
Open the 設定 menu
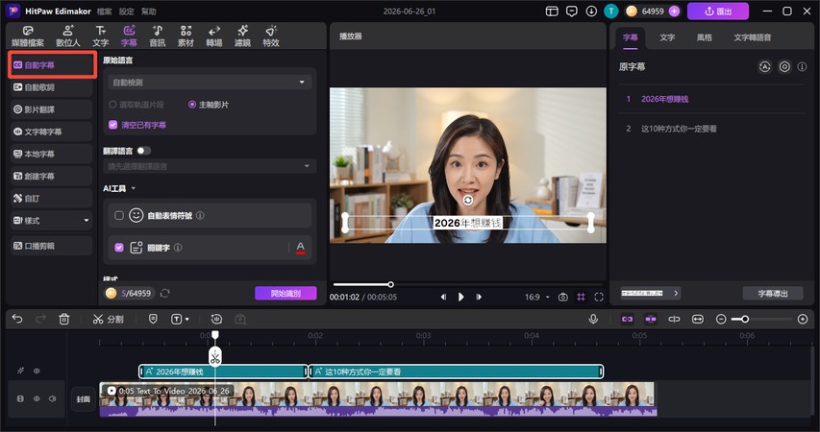pyautogui.click(x=126, y=11)
